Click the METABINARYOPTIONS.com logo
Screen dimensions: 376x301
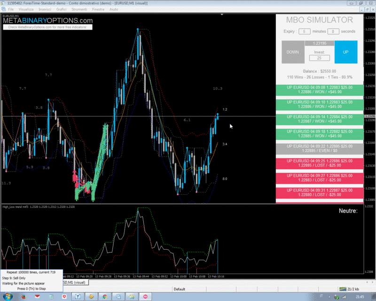tap(48, 20)
